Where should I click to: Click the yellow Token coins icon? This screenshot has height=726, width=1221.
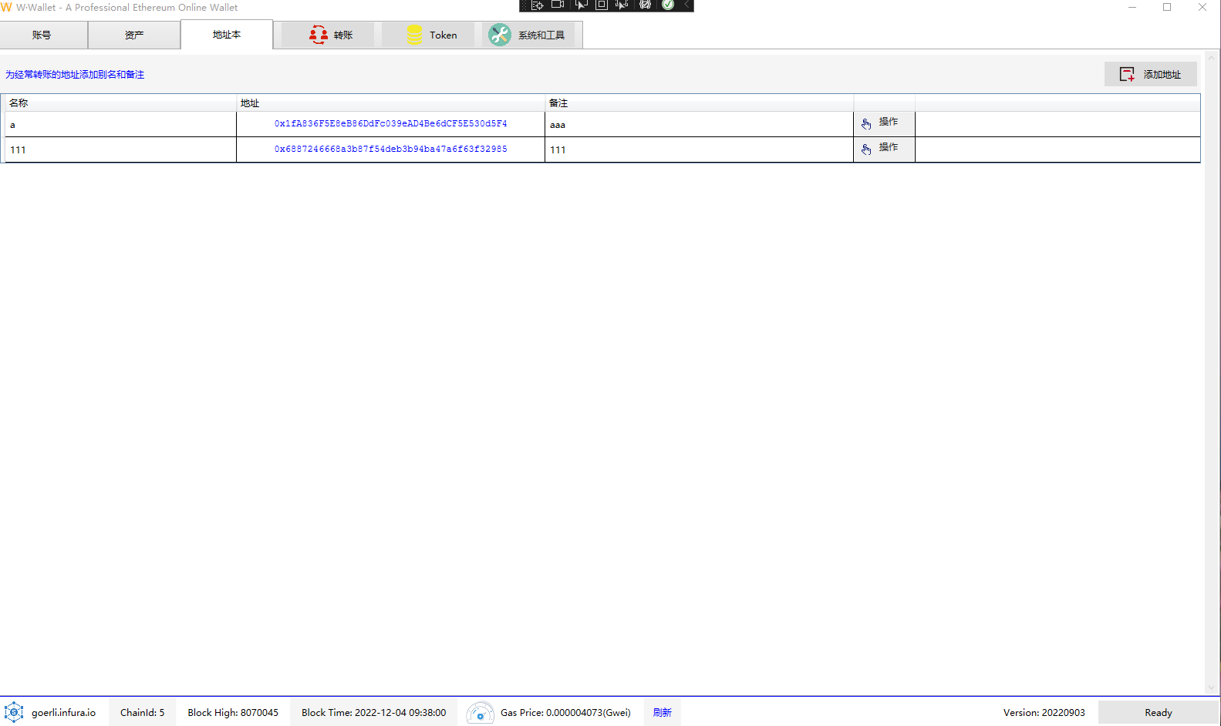[x=414, y=35]
